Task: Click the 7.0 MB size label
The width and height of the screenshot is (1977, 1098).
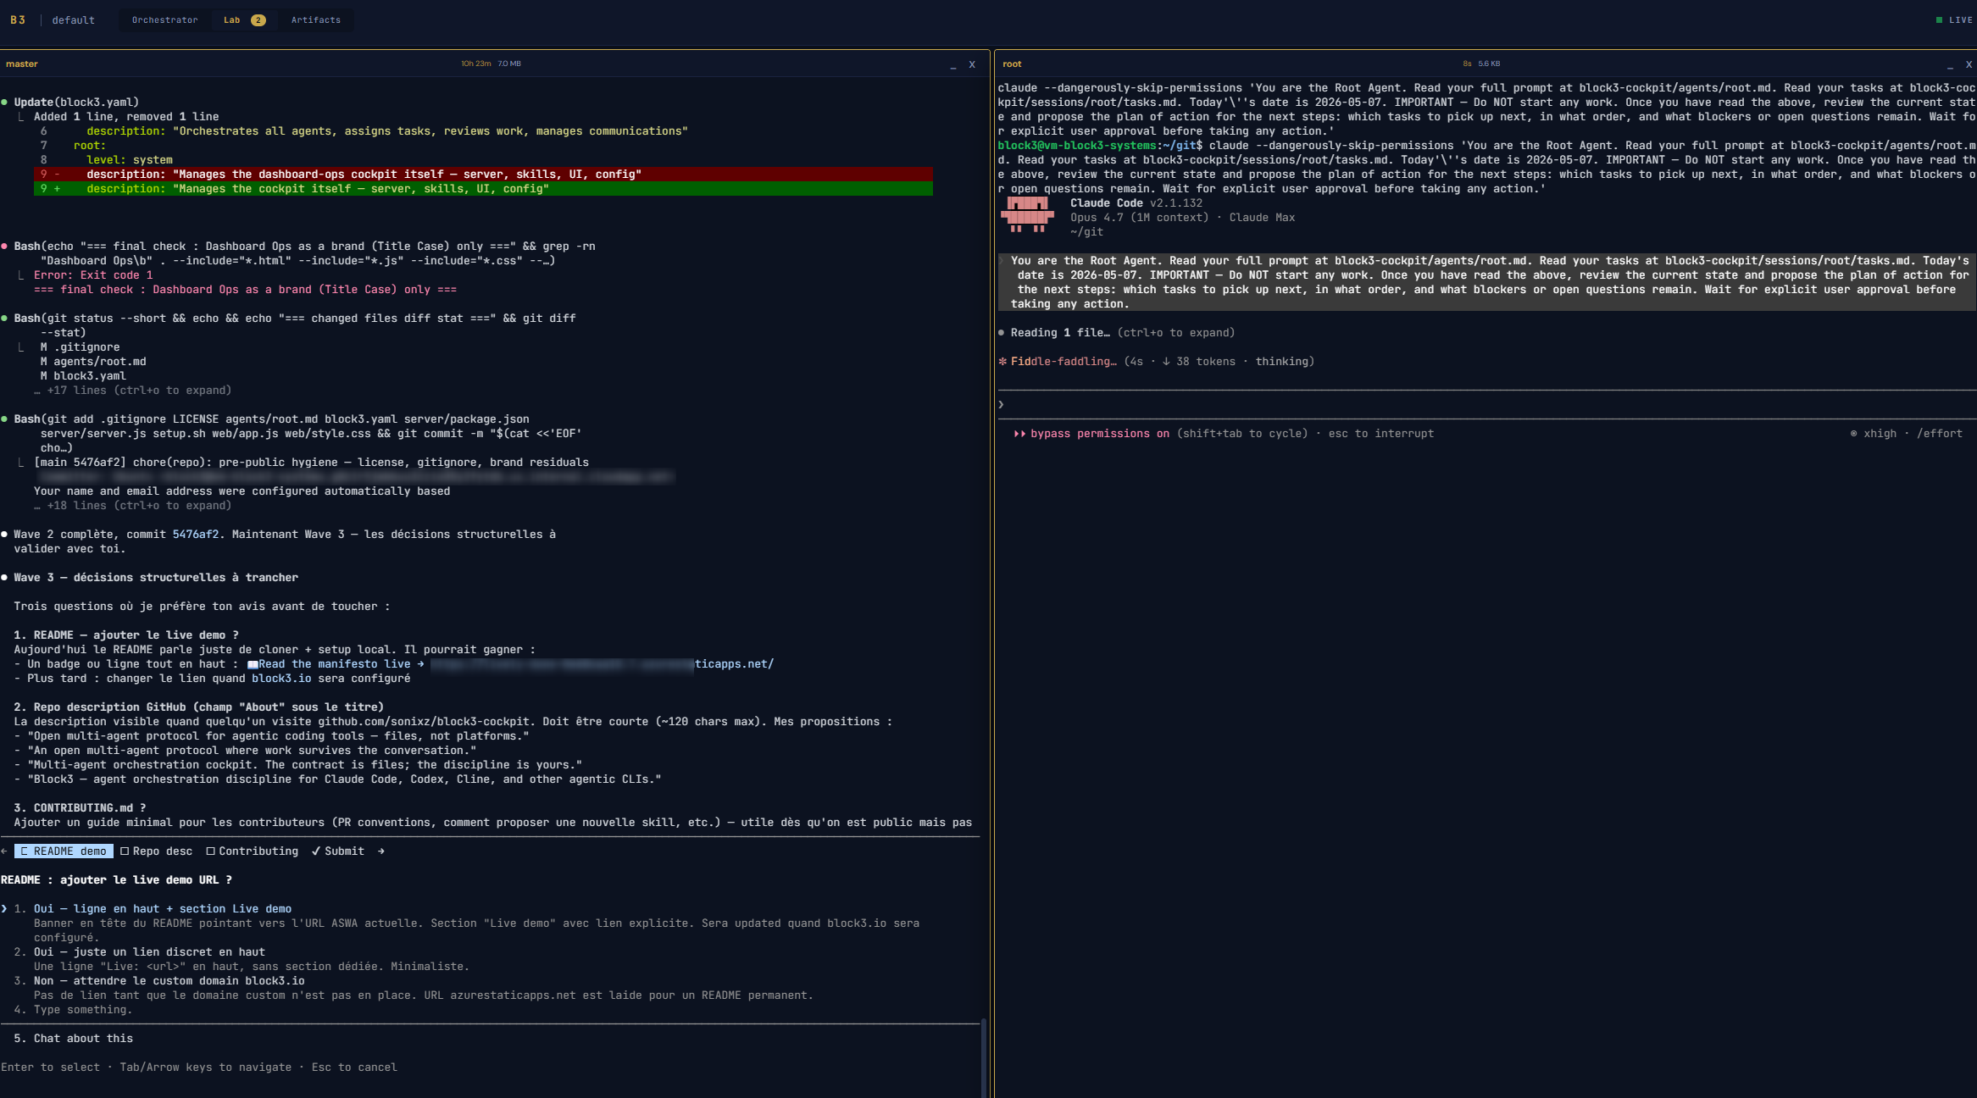Action: click(x=509, y=64)
